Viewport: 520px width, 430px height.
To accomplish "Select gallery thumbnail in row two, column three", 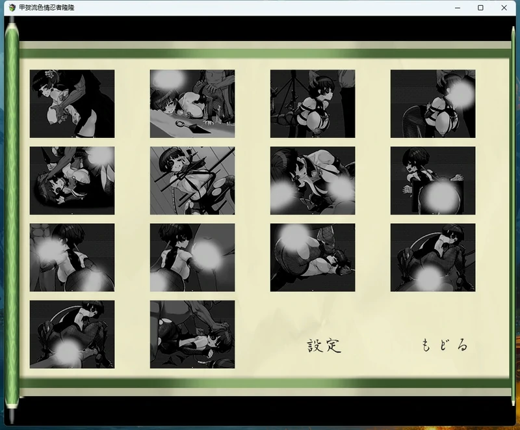I will (x=313, y=181).
